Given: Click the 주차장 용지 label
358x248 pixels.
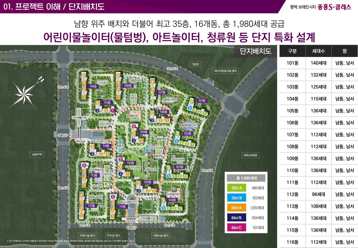Looking at the screenshot, I should (x=114, y=235).
